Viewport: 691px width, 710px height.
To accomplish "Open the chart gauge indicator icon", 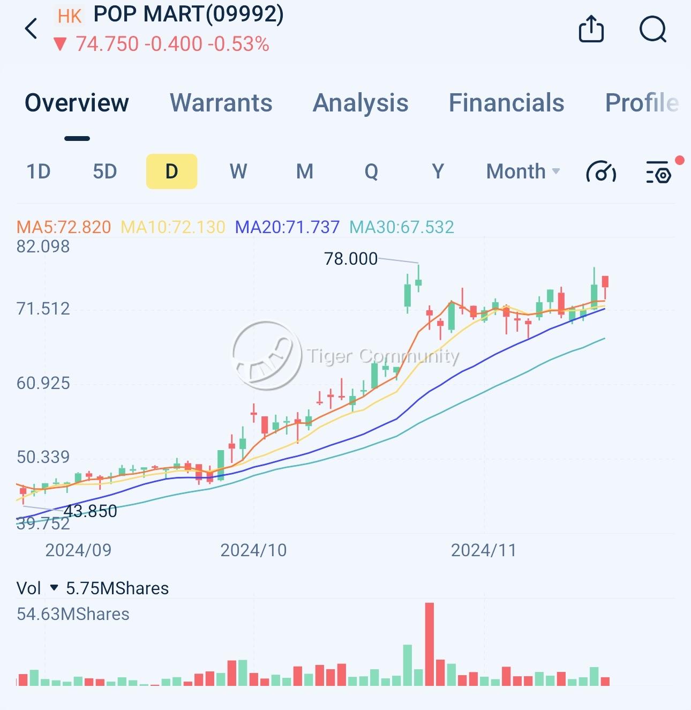I will [601, 171].
